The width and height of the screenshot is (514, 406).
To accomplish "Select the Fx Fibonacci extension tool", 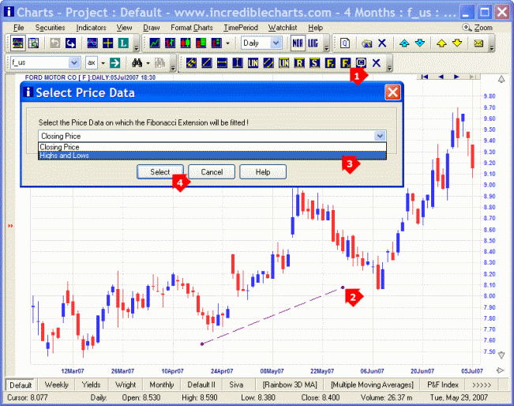I will (x=345, y=62).
